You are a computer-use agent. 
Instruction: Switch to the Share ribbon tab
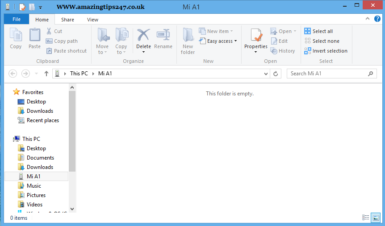pyautogui.click(x=67, y=20)
